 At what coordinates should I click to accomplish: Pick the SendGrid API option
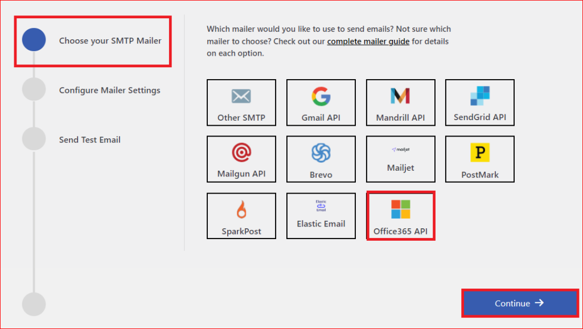480,102
